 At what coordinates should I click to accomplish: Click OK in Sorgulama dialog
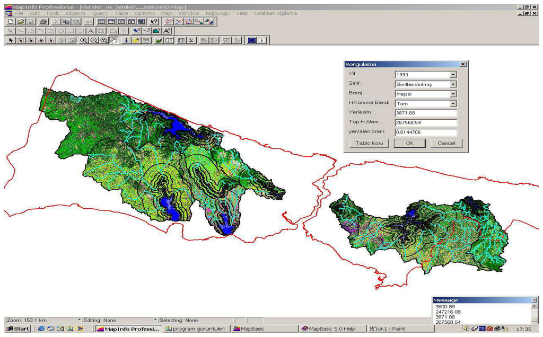point(409,143)
